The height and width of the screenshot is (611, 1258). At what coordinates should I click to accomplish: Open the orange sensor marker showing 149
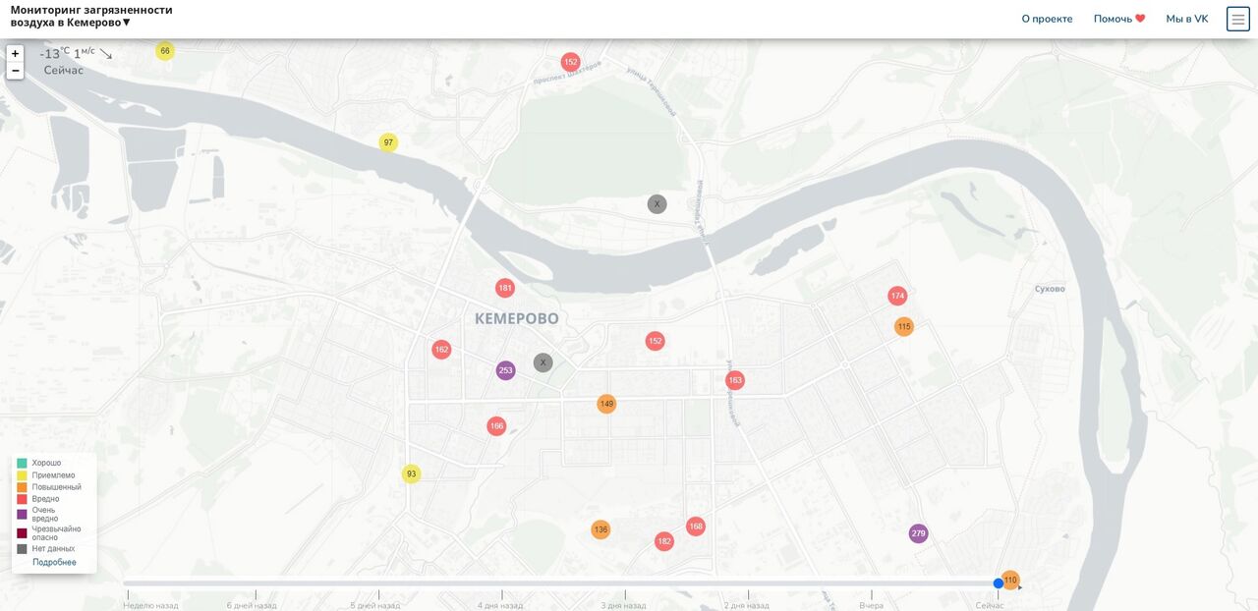[606, 404]
